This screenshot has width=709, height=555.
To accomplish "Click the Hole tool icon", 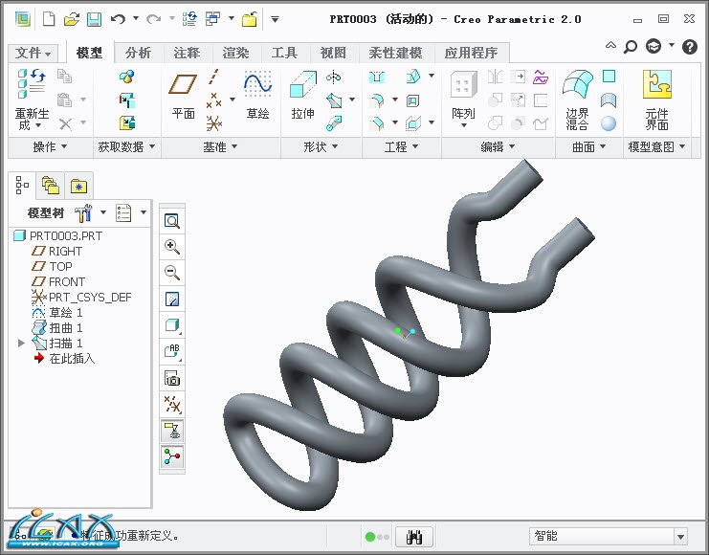I will pyautogui.click(x=376, y=77).
